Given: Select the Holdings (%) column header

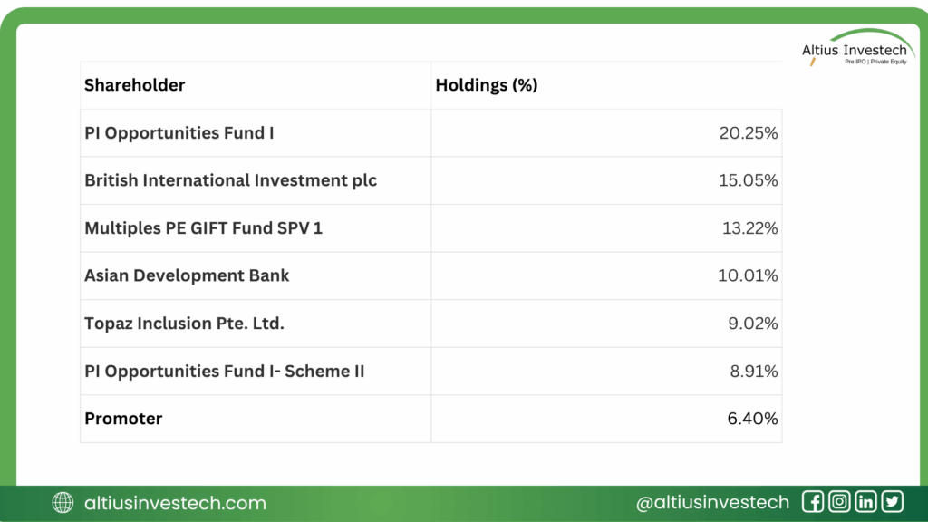Looking at the screenshot, I should pyautogui.click(x=487, y=85).
